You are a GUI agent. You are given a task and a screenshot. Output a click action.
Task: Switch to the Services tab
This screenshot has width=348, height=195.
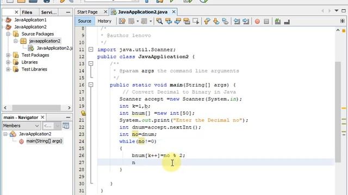click(49, 12)
